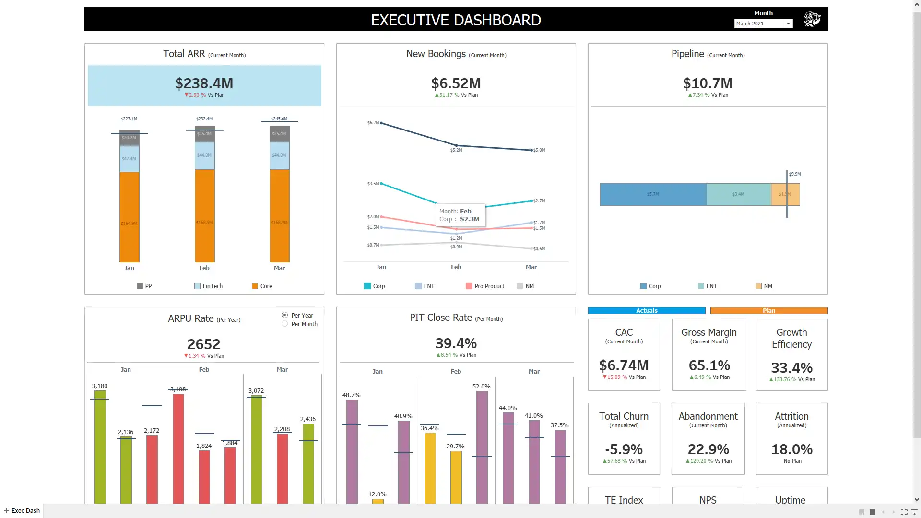Image resolution: width=921 pixels, height=518 pixels.
Task: Click the $238.4M Total ARR value
Action: coord(204,83)
